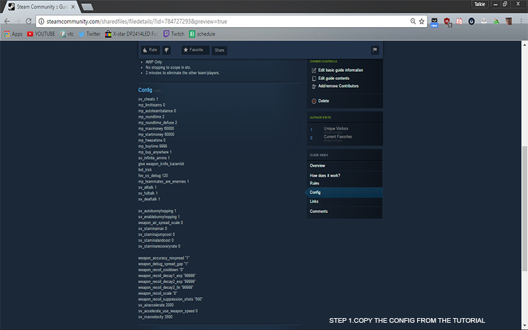Click Edit basic guide information
This screenshot has height=330, width=528.
[339, 70]
